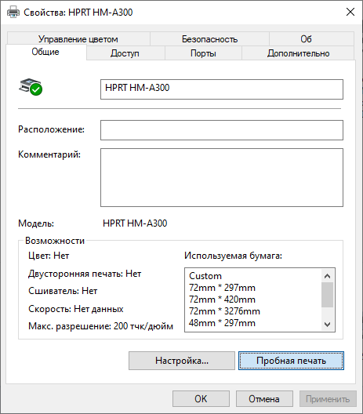Click the paper list scroll down arrow

click(x=328, y=325)
